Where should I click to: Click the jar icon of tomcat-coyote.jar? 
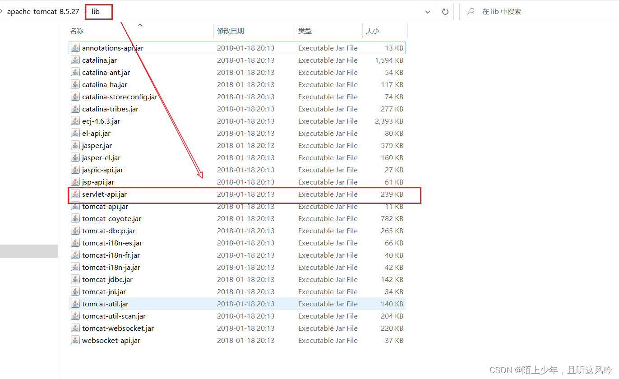[75, 218]
